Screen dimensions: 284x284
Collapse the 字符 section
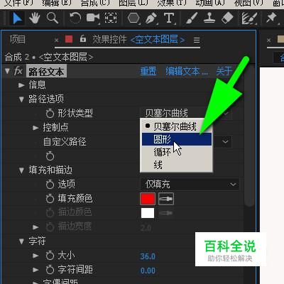[x=21, y=241]
